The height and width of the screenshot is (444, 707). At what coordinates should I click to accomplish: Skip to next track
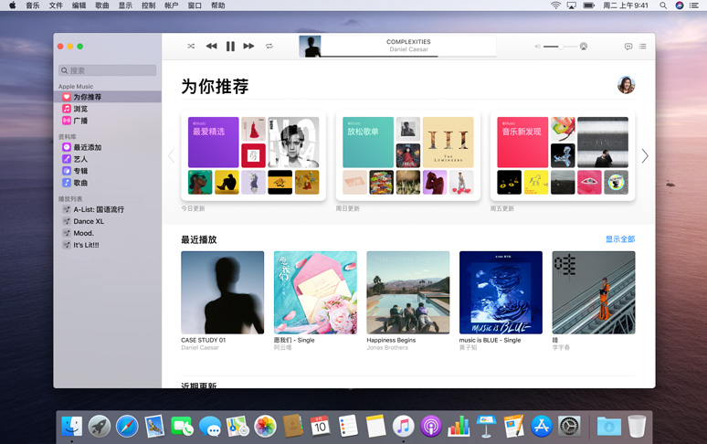coord(248,46)
